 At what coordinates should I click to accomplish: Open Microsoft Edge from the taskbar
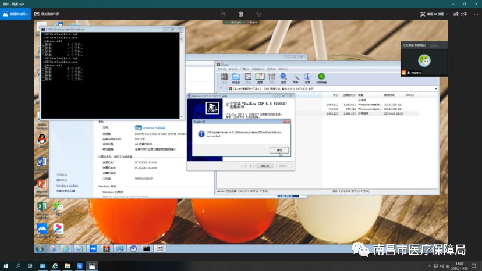56,265
